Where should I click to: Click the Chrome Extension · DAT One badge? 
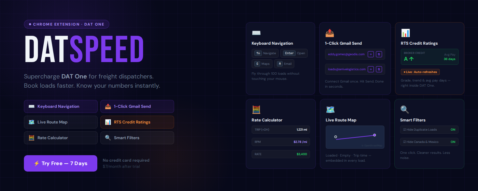(67, 24)
